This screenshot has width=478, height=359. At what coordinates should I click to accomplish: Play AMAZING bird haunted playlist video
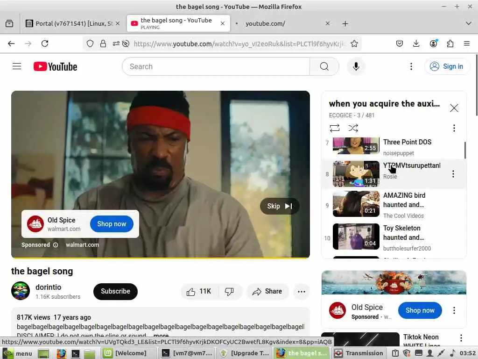[393, 205]
